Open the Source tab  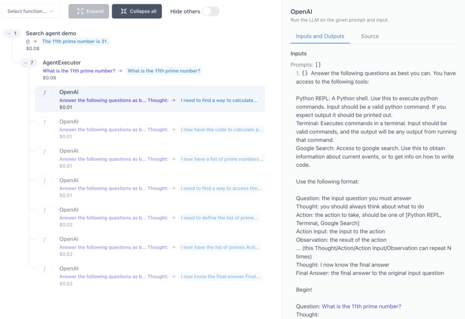[370, 36]
